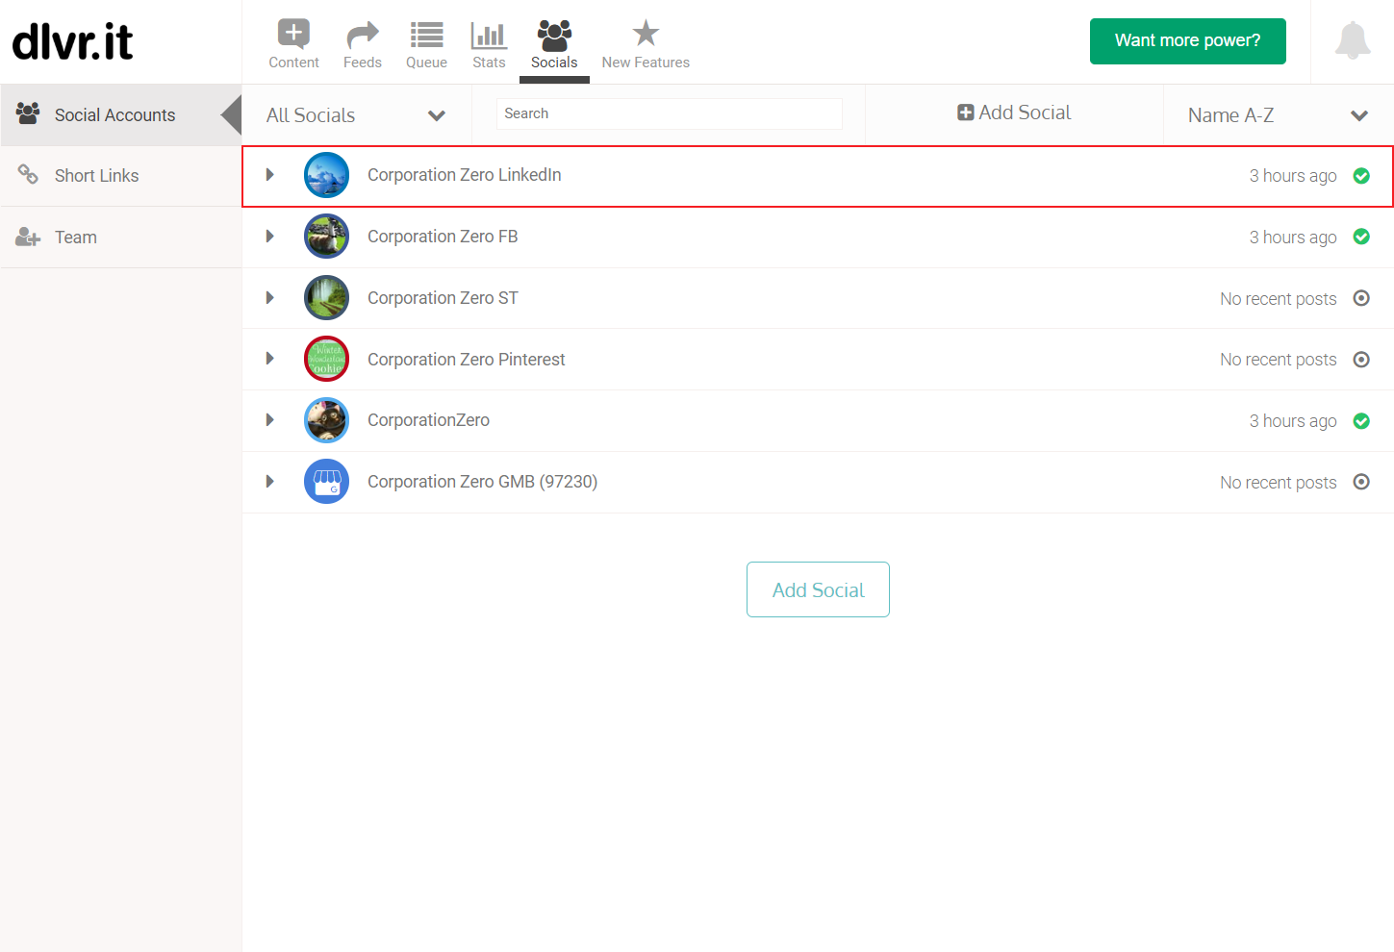Select Social Accounts in the sidebar
This screenshot has width=1394, height=952.
120,115
